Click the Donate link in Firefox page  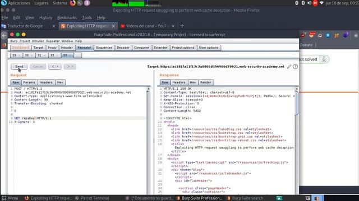[306, 45]
